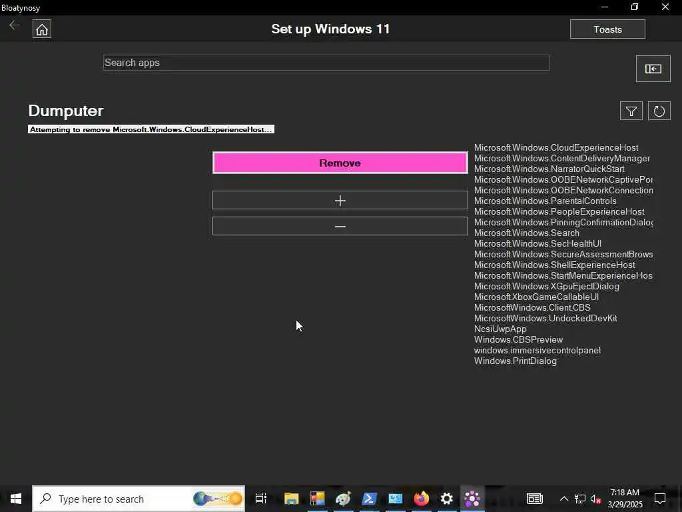Select Microsoft.Windows.SecureAssessmentBrowser entry
The width and height of the screenshot is (682, 512).
coord(563,254)
